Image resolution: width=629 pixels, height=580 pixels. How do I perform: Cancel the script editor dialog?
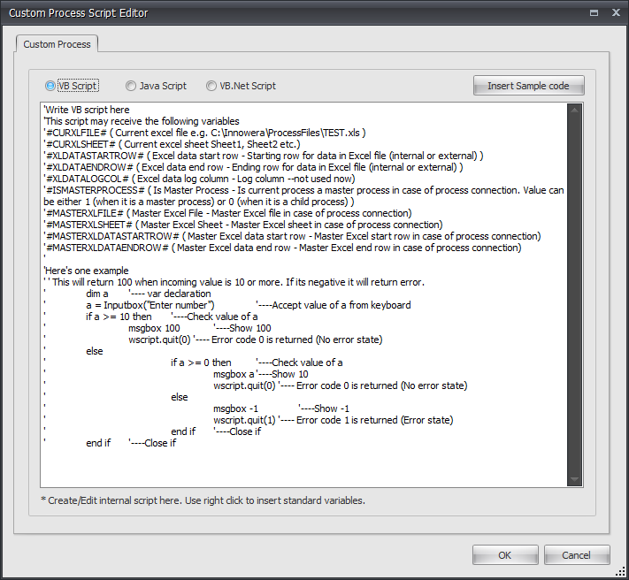576,555
